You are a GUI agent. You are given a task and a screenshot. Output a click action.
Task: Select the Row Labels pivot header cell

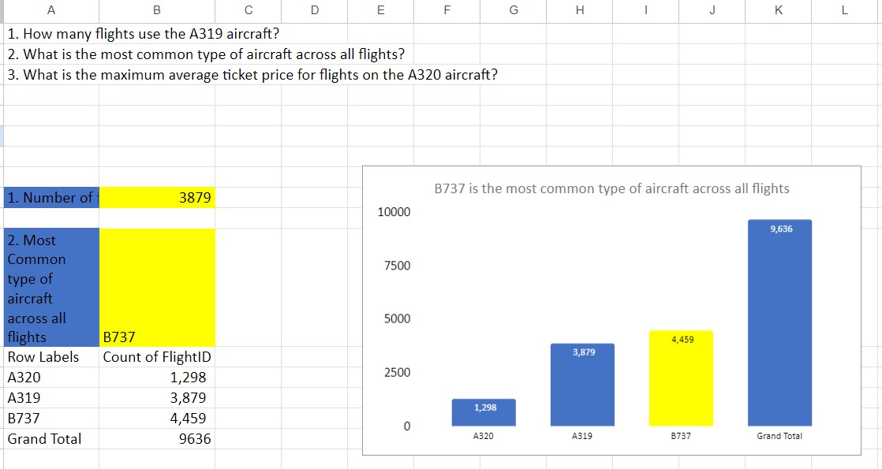point(51,357)
